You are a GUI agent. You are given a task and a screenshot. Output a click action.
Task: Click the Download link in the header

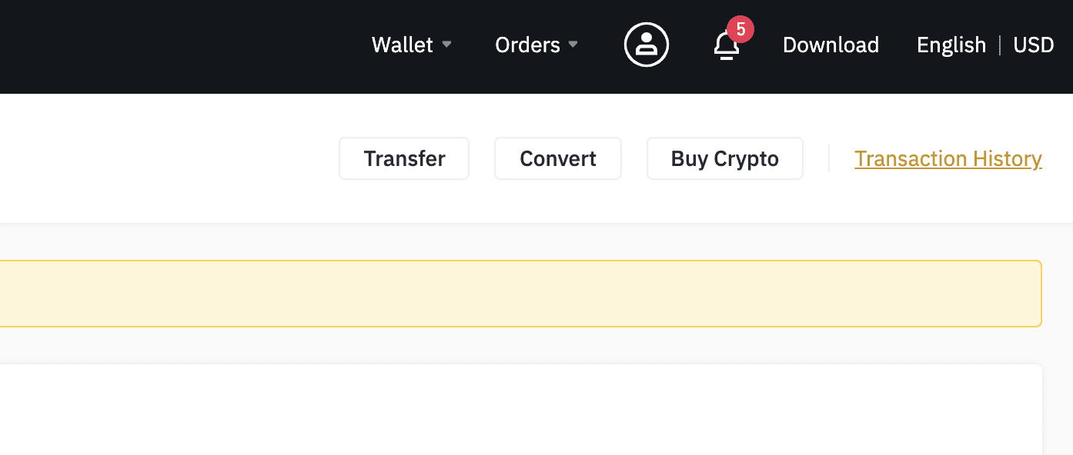click(x=831, y=45)
